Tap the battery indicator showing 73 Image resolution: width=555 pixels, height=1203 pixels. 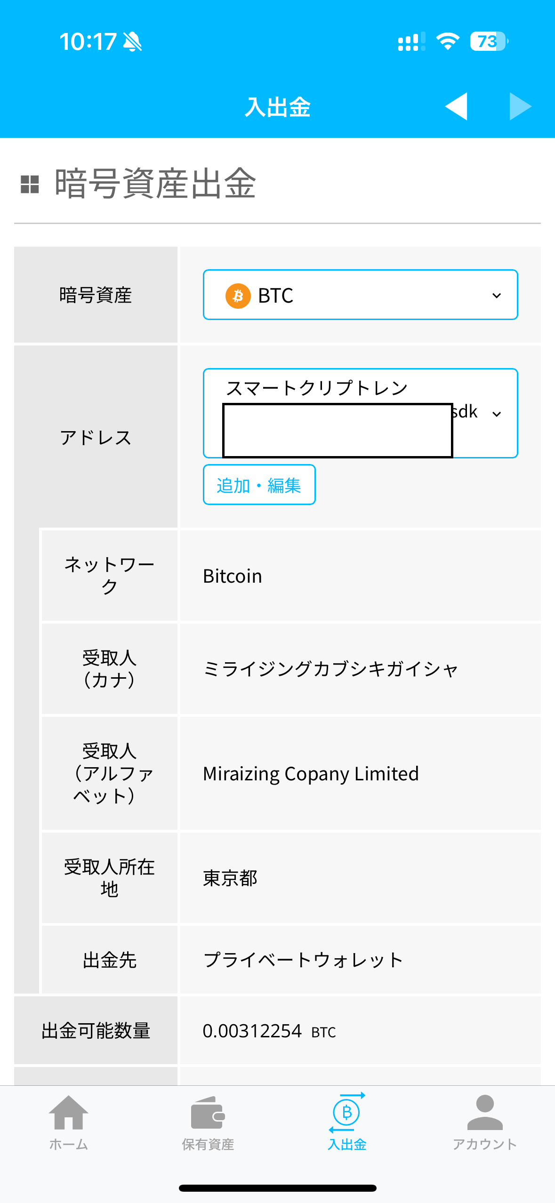tap(489, 41)
